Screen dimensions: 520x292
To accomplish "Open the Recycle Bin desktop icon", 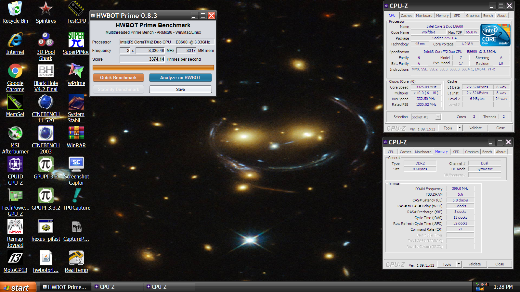I will click(x=15, y=12).
